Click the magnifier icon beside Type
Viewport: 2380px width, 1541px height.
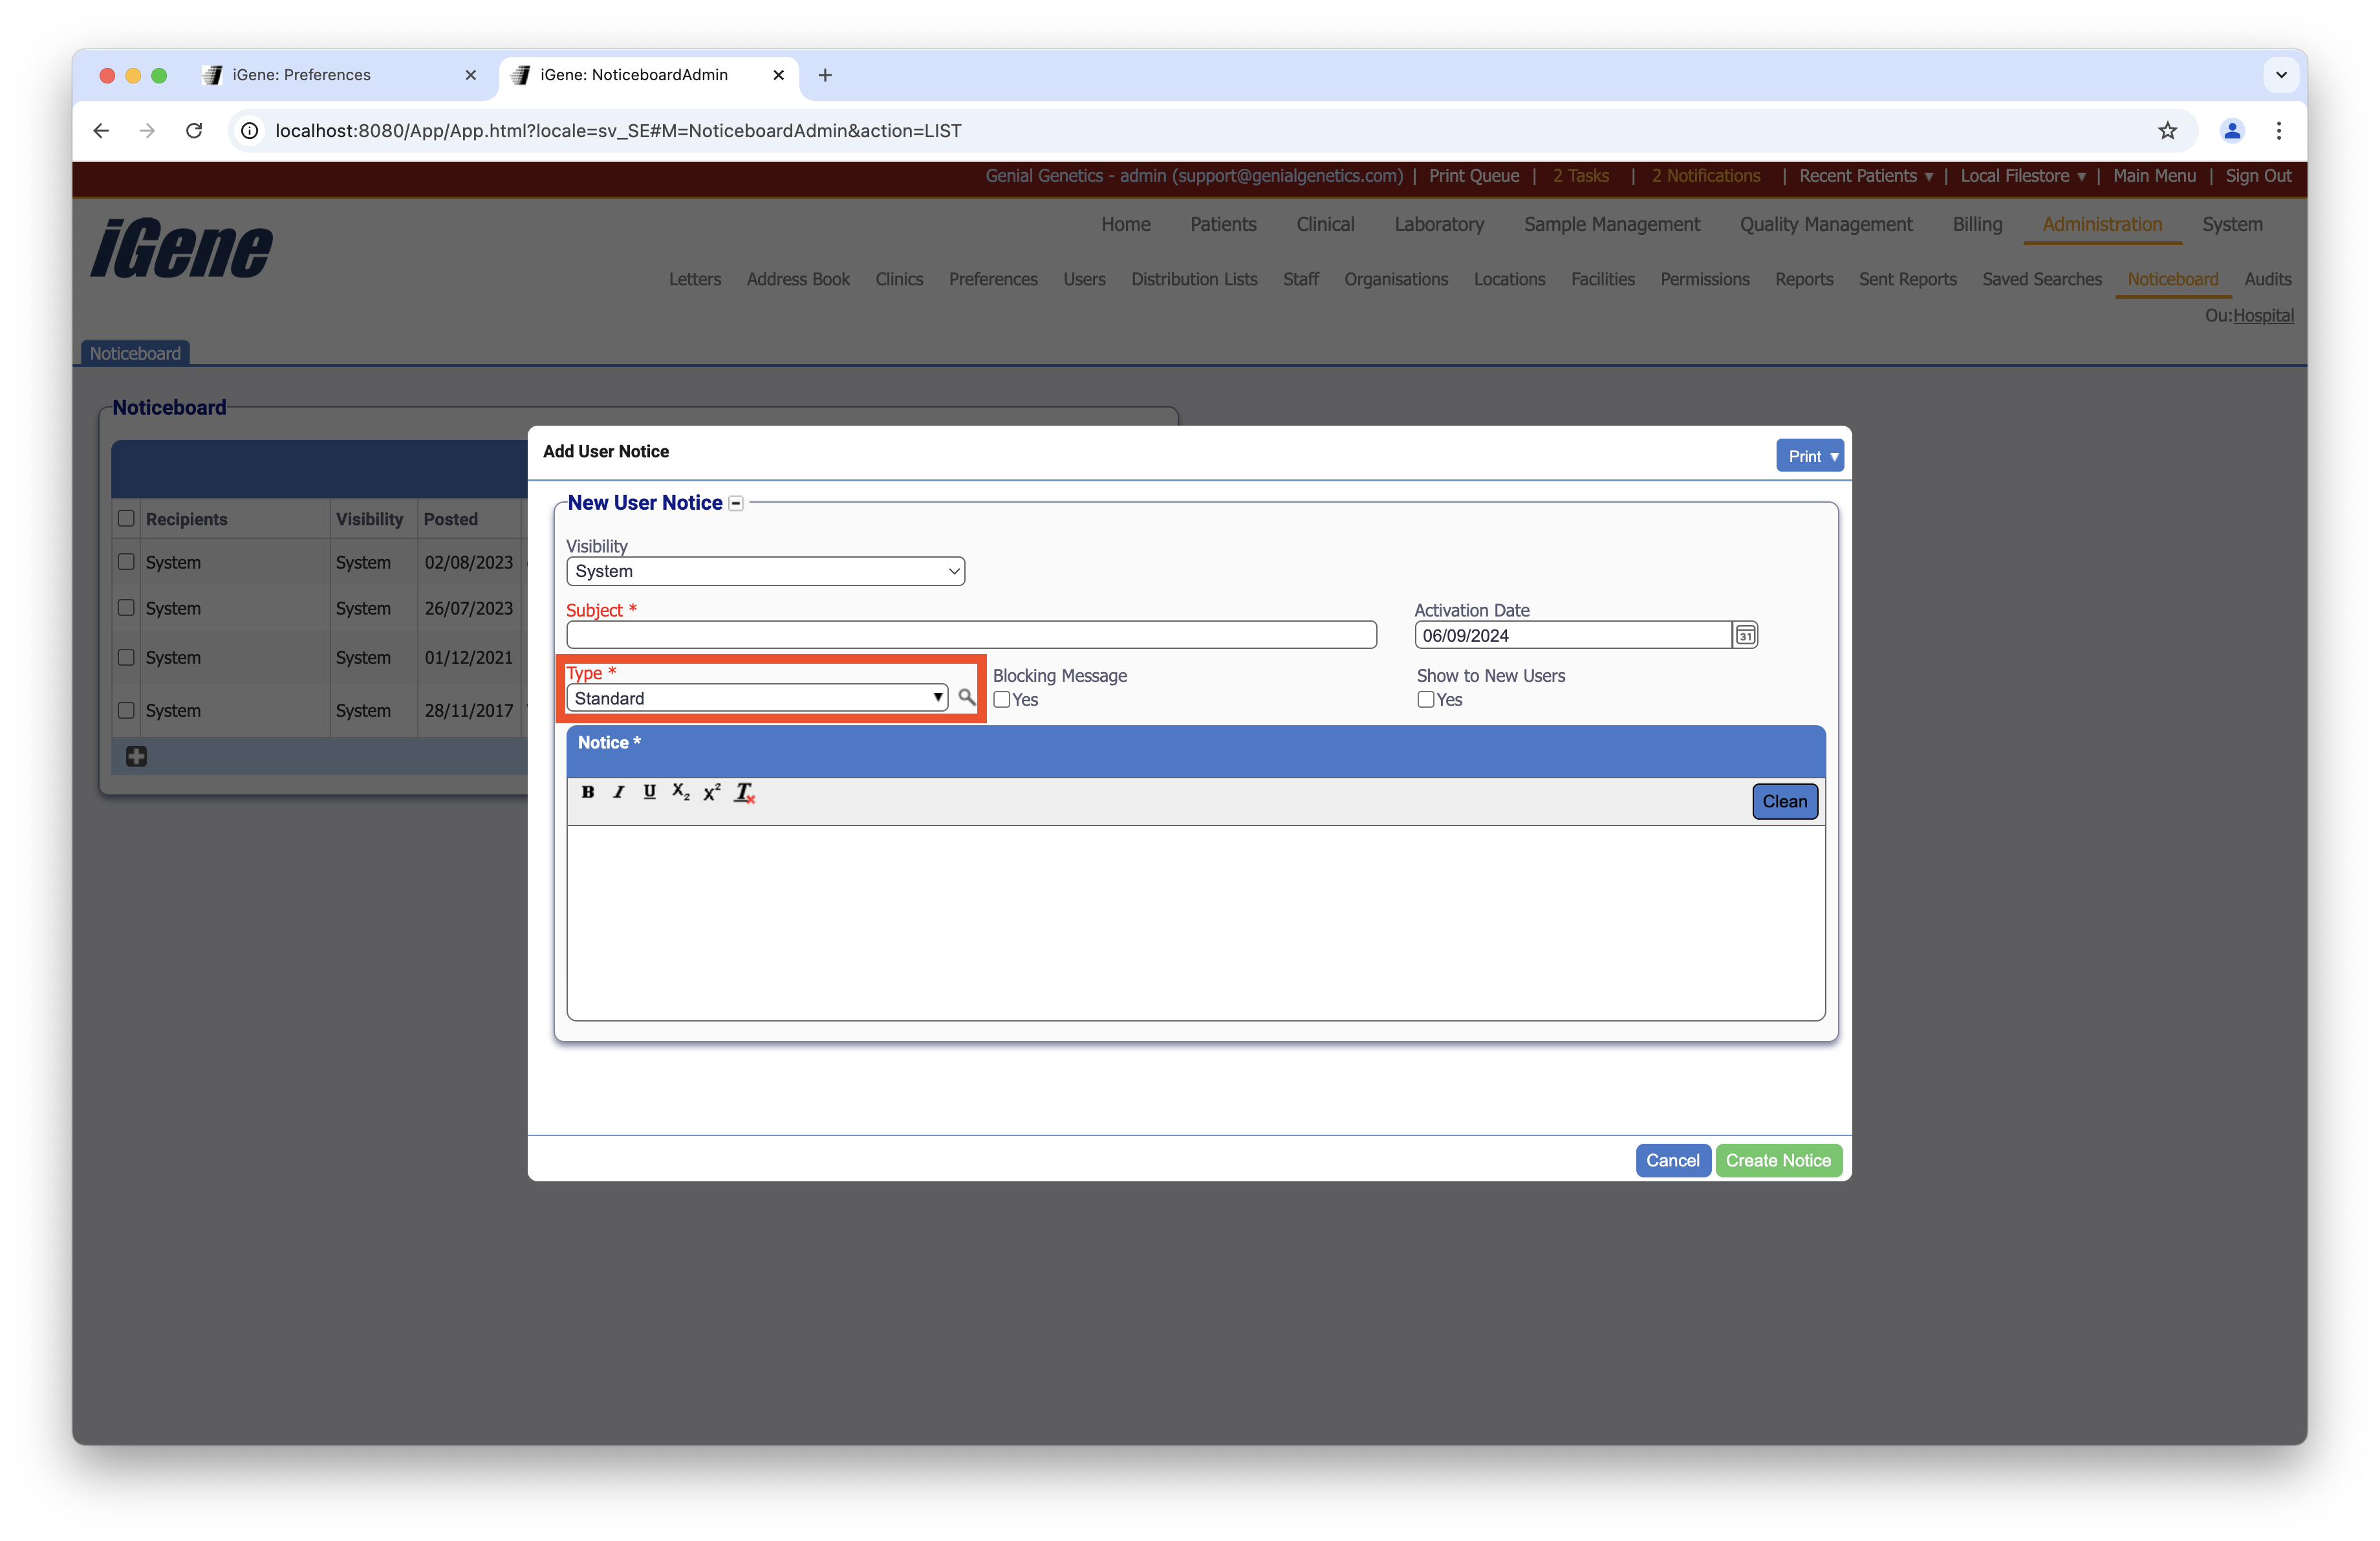point(966,697)
